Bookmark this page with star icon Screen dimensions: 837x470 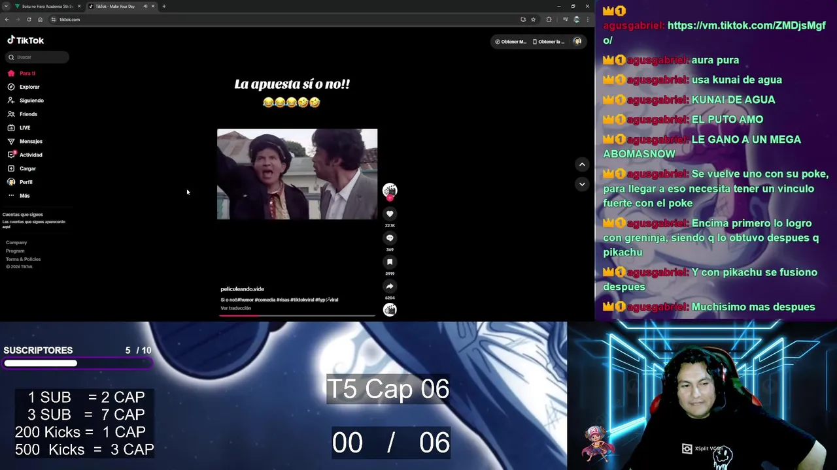click(533, 20)
